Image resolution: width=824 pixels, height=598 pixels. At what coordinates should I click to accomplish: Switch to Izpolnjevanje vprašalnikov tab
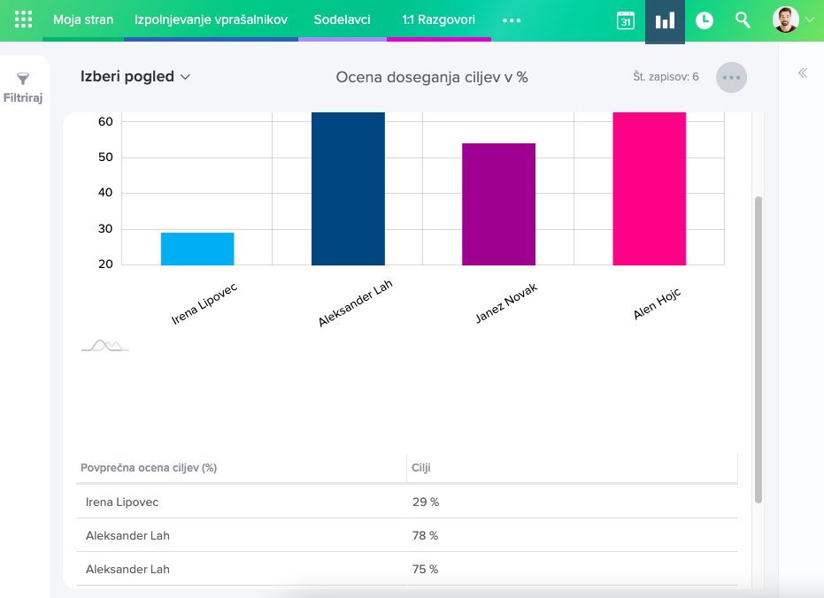click(211, 19)
